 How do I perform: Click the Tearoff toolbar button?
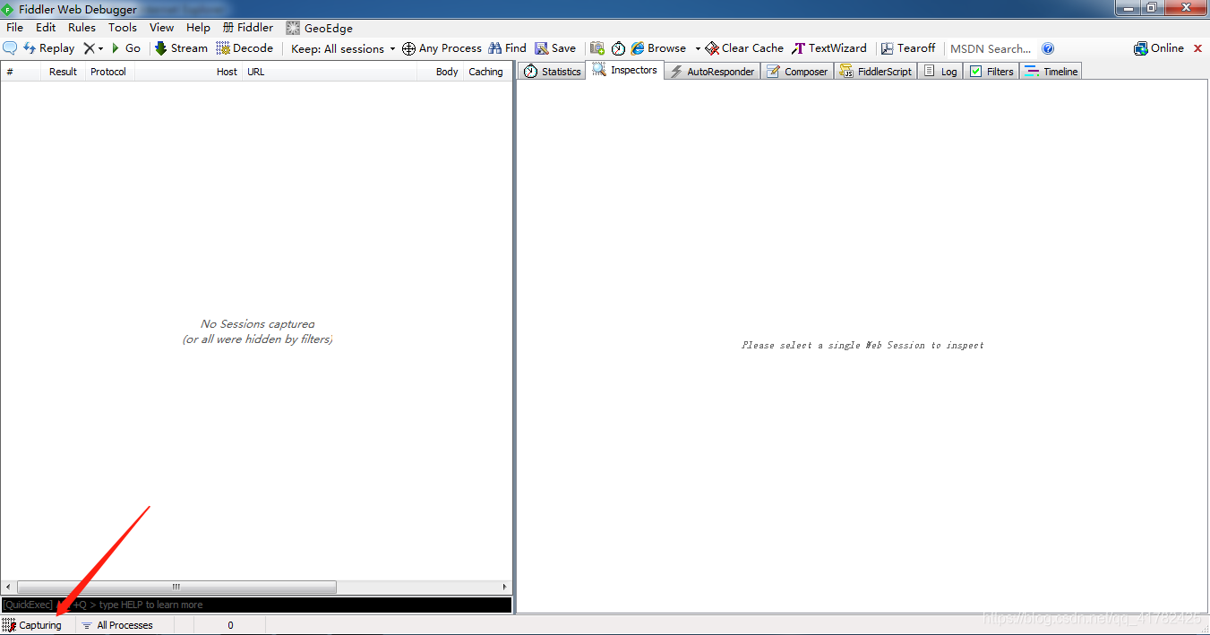tap(908, 48)
